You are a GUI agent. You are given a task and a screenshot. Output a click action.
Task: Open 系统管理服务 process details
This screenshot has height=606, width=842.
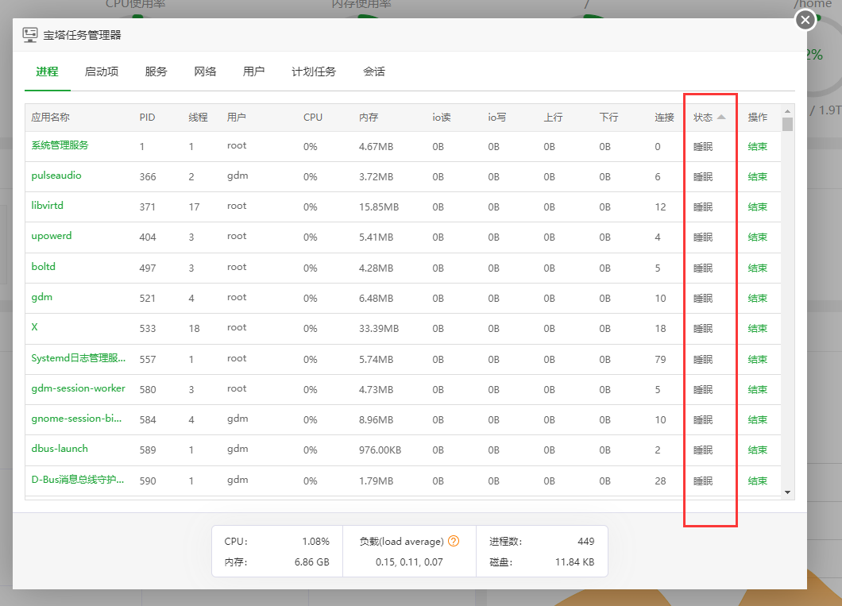(60, 145)
